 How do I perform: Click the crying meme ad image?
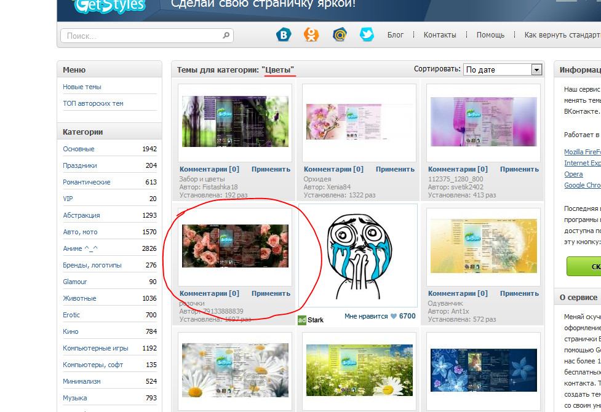358,256
